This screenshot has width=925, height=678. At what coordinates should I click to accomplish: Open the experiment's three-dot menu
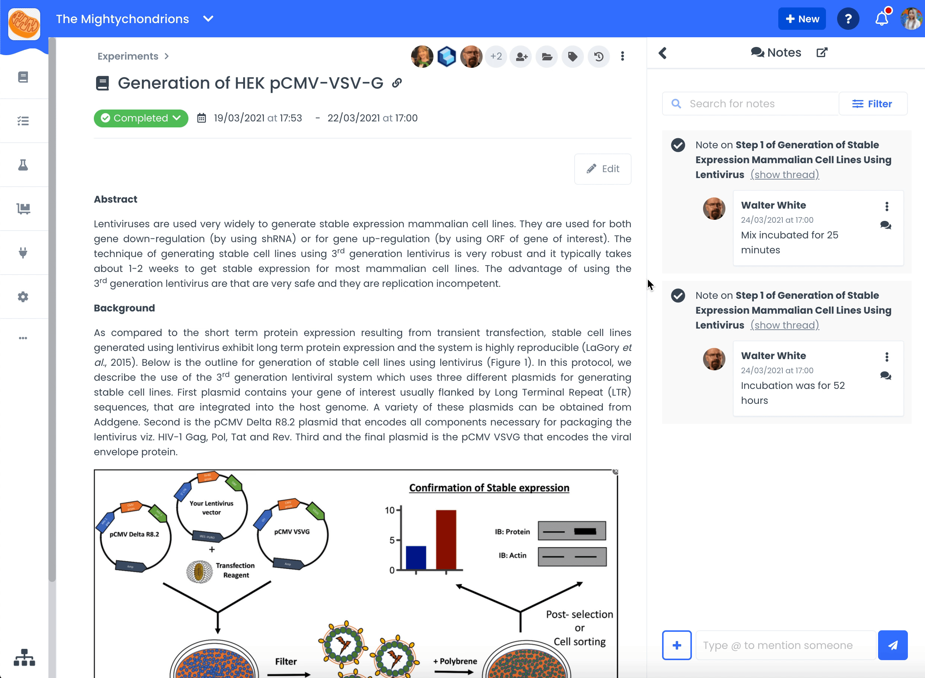(x=622, y=57)
